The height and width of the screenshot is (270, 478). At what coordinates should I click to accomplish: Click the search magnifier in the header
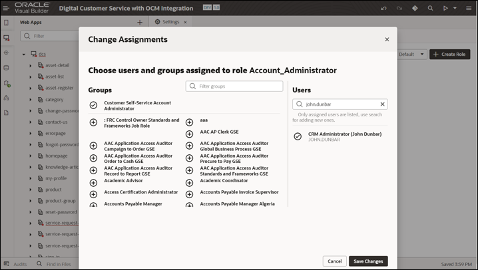point(430,8)
